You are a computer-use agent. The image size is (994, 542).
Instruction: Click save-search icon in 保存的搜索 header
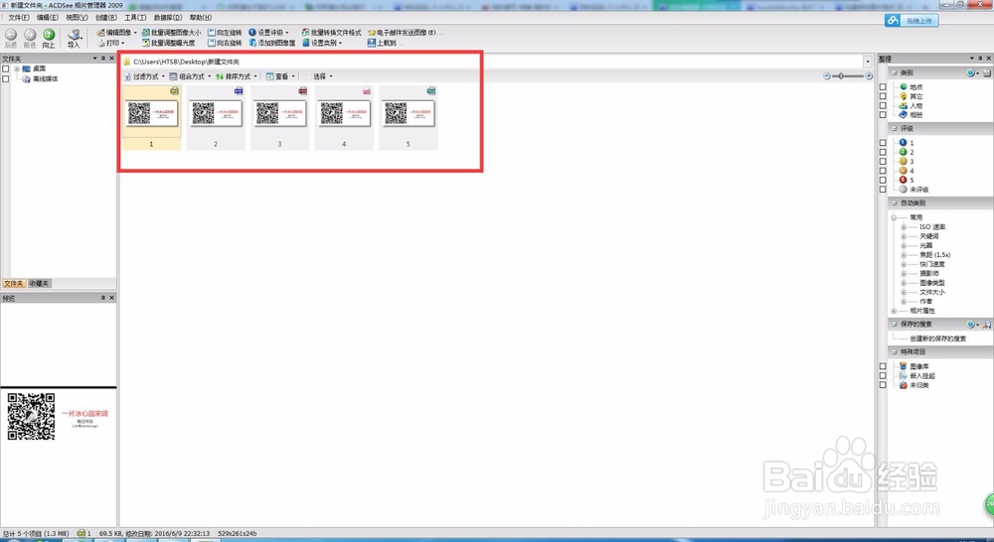pos(987,325)
